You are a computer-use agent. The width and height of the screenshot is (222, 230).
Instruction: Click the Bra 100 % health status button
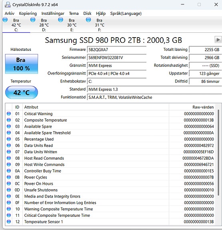click(x=22, y=64)
